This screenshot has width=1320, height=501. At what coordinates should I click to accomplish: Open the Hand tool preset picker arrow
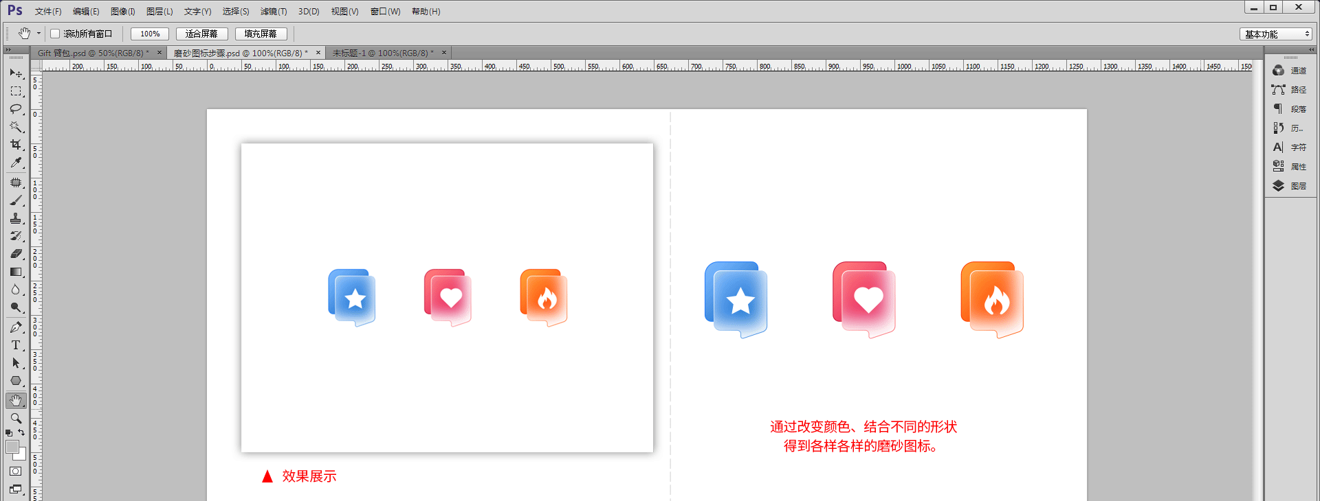pos(38,34)
